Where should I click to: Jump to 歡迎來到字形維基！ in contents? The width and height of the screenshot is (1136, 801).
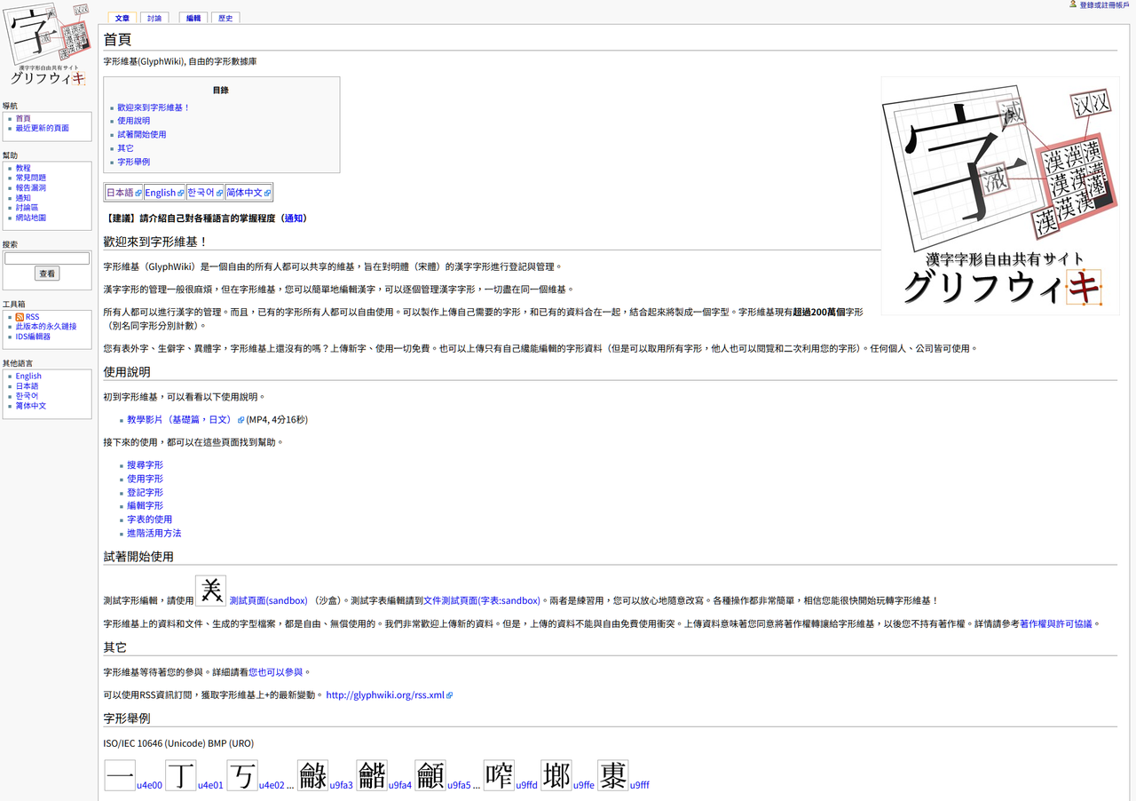[x=154, y=107]
